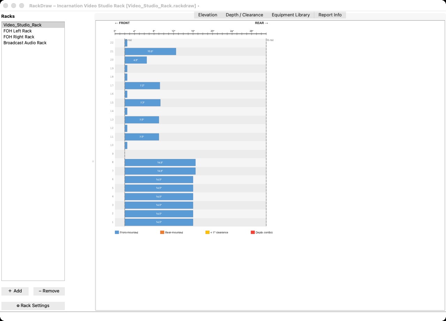Click the Rear-mounted orange legend swatch

162,232
